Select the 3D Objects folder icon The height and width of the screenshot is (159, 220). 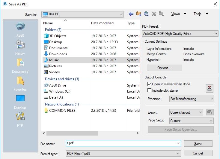pos(46,36)
